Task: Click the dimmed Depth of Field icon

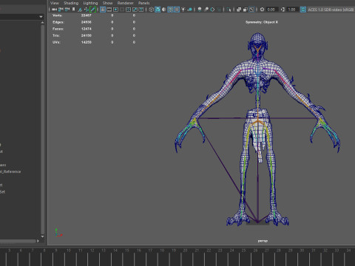Action: tap(219, 10)
